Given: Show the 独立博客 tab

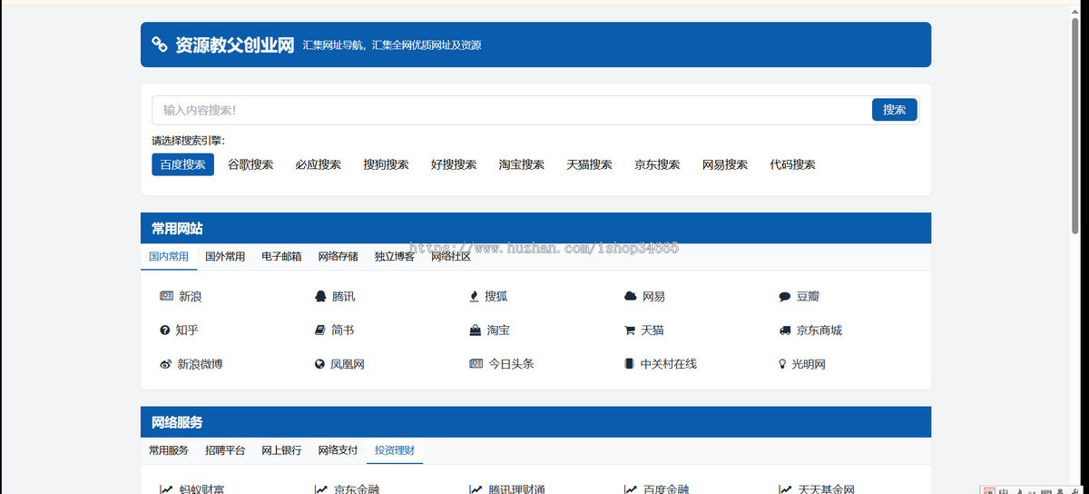Looking at the screenshot, I should pos(394,257).
